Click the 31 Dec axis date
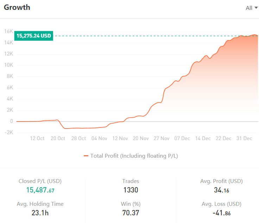This screenshot has height=223, width=259. pyautogui.click(x=244, y=138)
